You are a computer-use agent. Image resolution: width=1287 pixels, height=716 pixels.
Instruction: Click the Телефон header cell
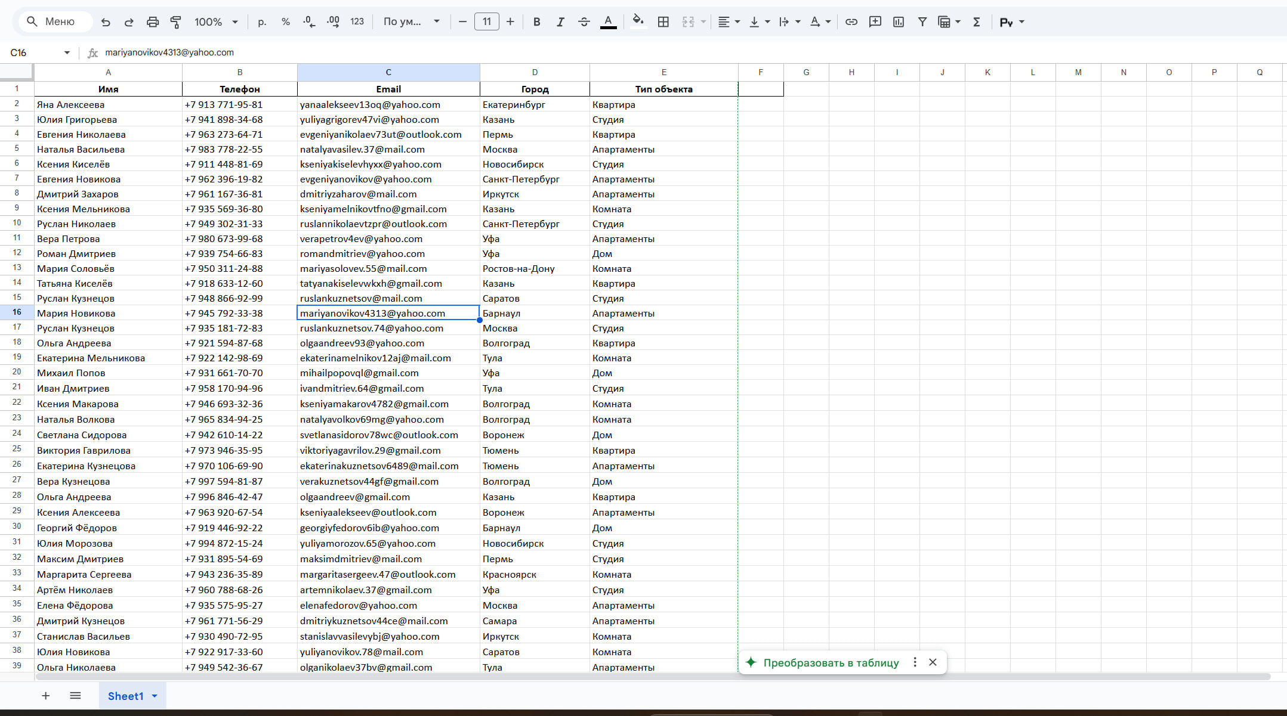coord(239,89)
